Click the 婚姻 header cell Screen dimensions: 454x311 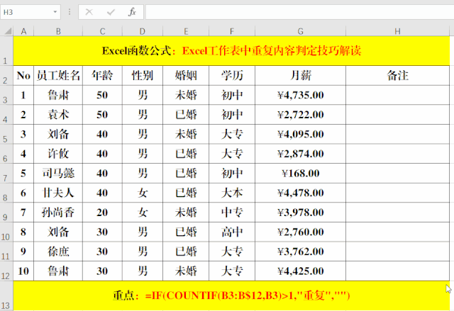tap(186, 75)
